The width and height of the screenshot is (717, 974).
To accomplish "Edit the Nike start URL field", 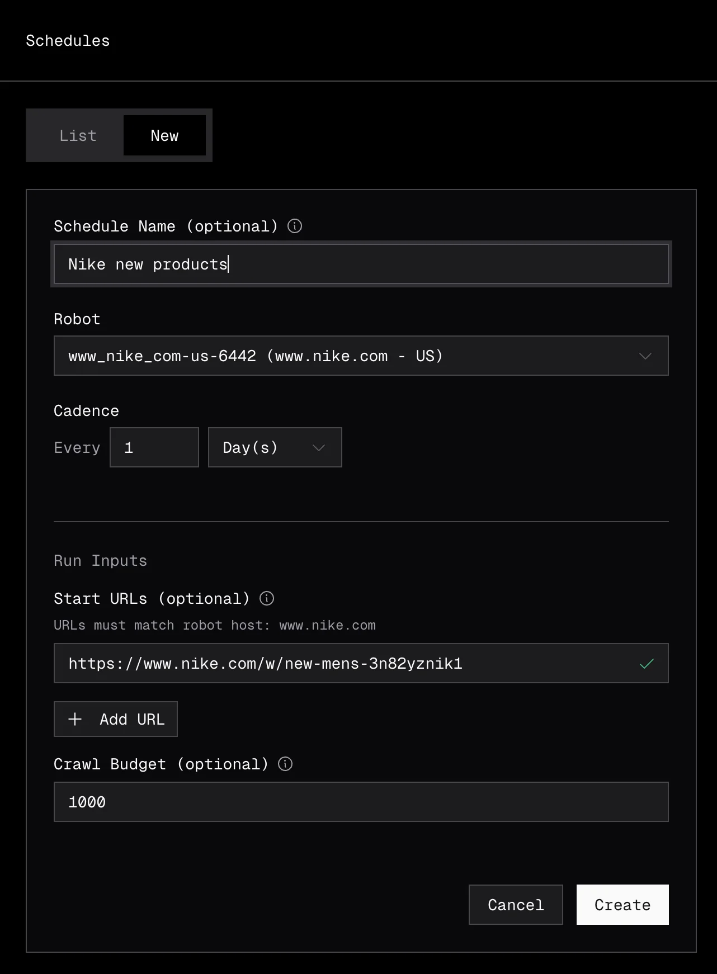I will tap(347, 664).
